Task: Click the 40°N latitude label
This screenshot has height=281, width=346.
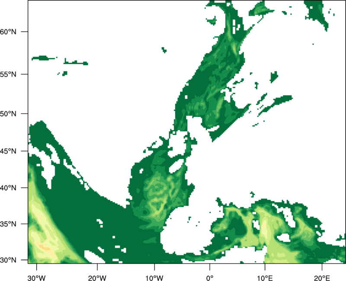Action: coord(8,188)
